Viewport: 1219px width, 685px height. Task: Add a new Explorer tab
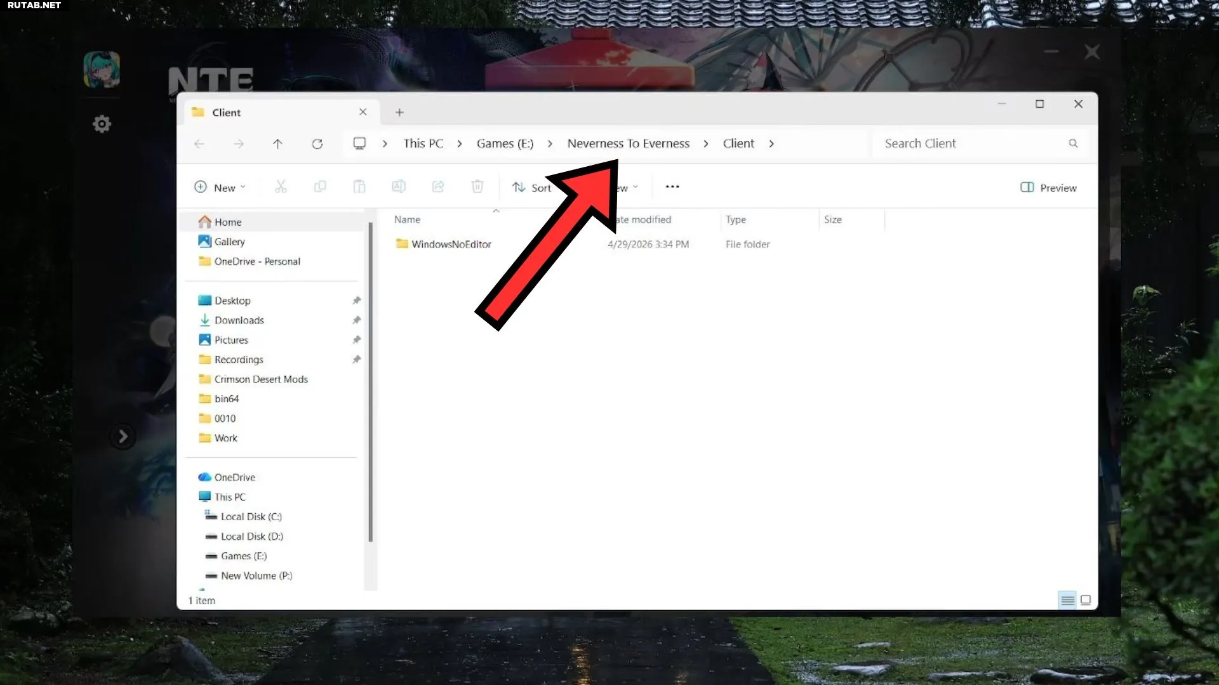(x=399, y=112)
